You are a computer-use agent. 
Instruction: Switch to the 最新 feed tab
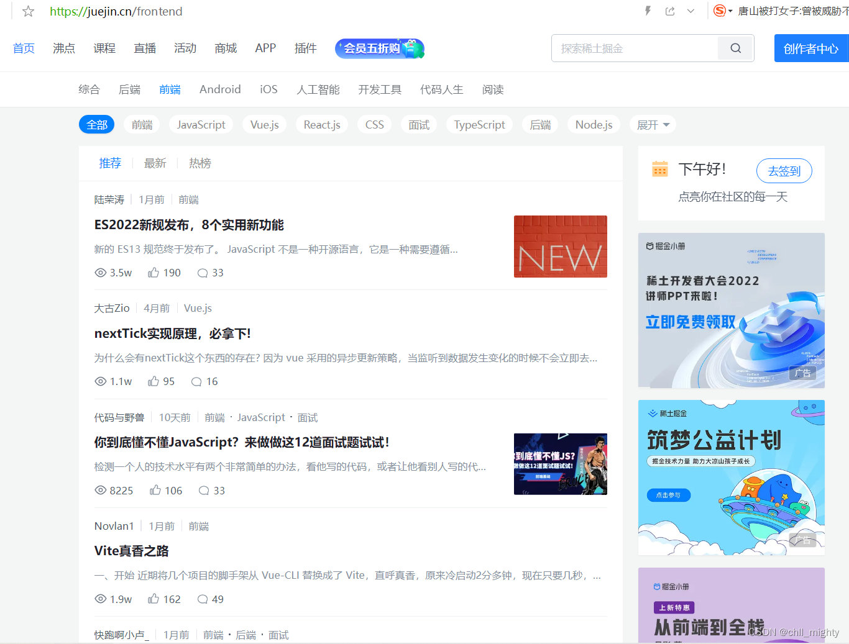pyautogui.click(x=155, y=163)
